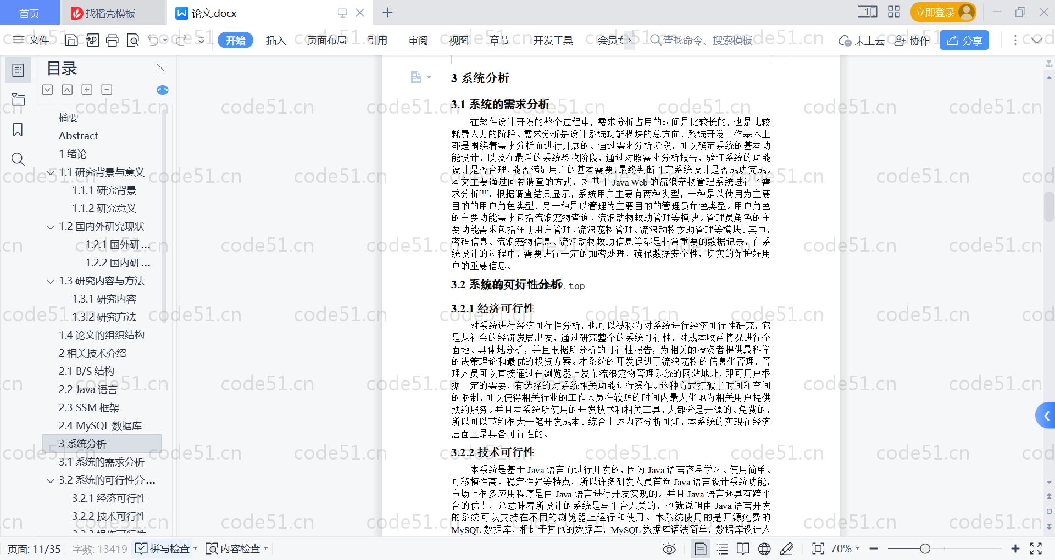Click the 立即登录 button
The height and width of the screenshot is (560, 1055).
click(943, 12)
